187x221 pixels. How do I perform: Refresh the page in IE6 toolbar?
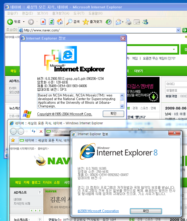[x=51, y=22]
